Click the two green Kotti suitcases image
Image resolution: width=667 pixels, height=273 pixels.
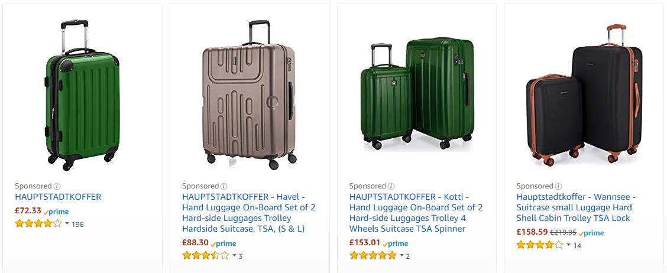tap(416, 95)
